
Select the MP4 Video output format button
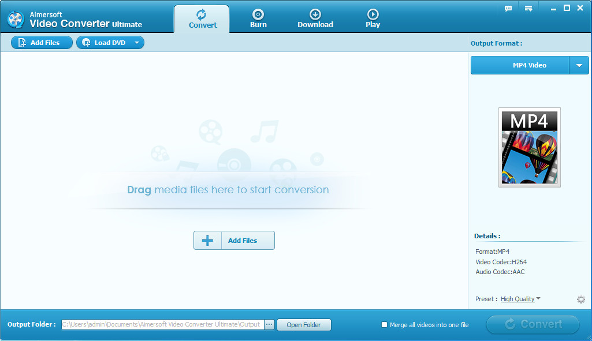pos(520,65)
